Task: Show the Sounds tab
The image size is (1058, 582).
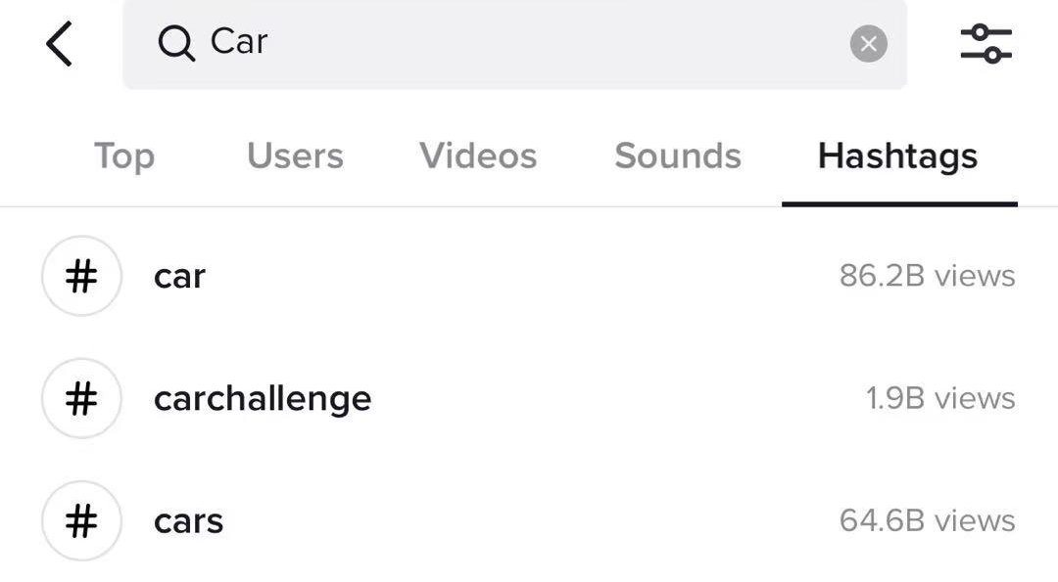Action: [x=678, y=157]
